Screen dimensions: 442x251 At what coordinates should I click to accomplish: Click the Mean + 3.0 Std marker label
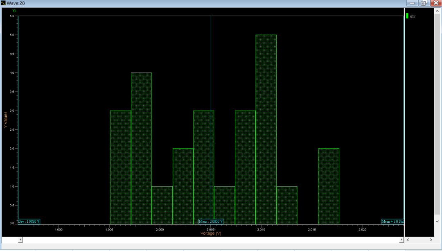[392, 222]
